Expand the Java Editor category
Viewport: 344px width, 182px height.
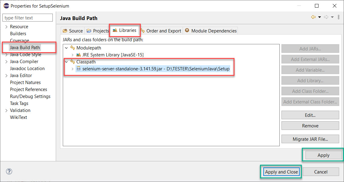tap(6, 76)
